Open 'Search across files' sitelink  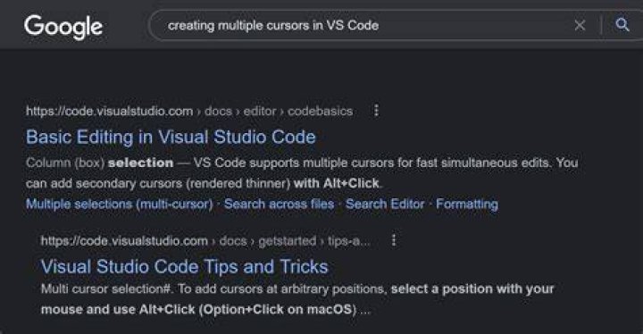[x=279, y=204]
